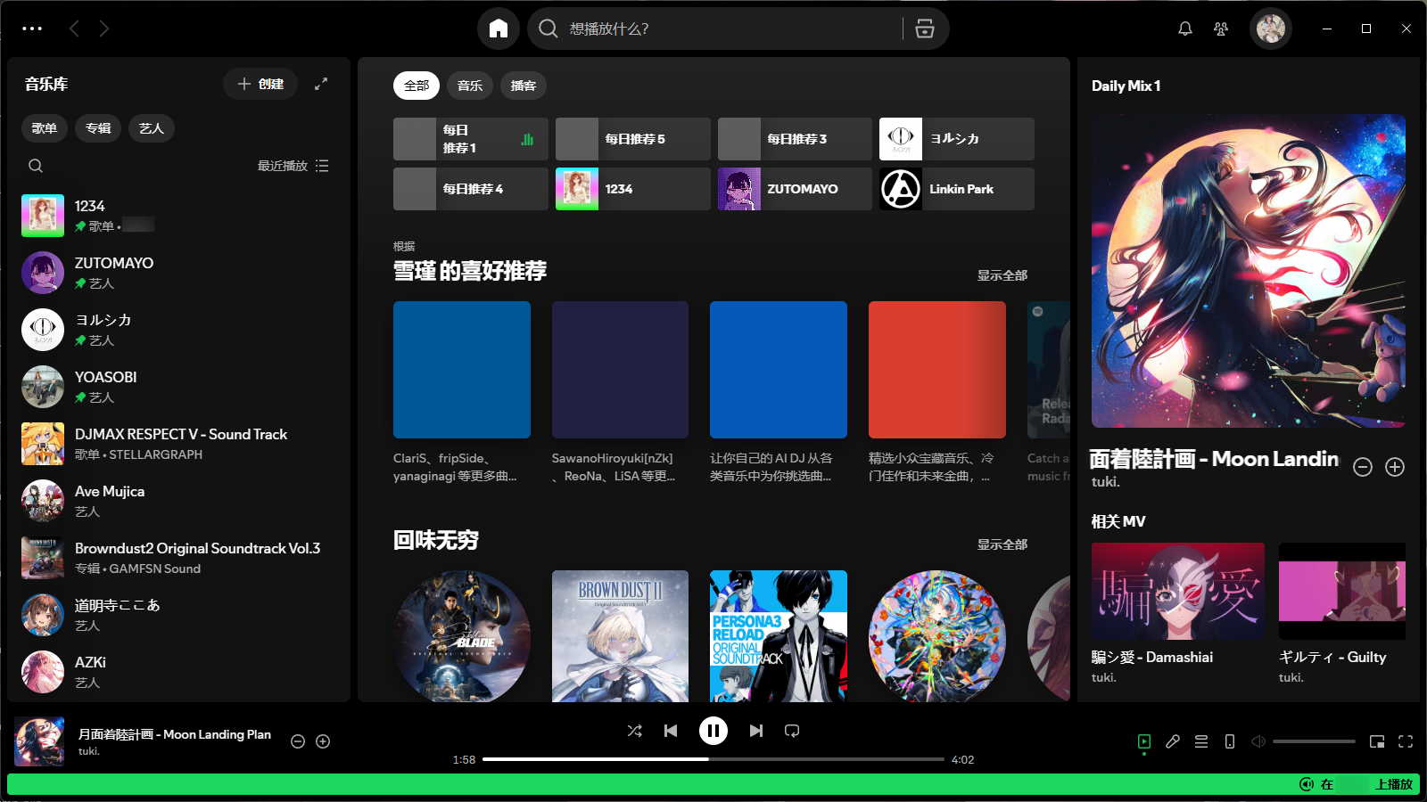Expand the music library panel
The image size is (1427, 802).
[321, 84]
